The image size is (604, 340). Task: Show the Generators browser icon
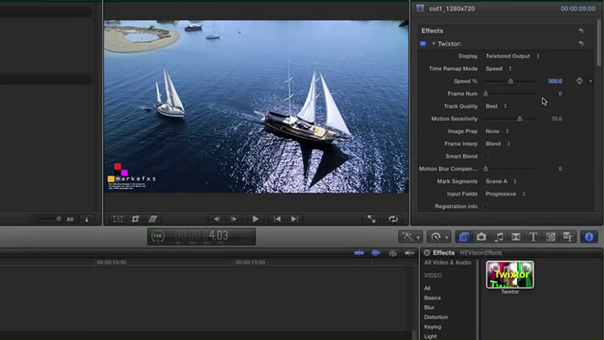coord(551,237)
